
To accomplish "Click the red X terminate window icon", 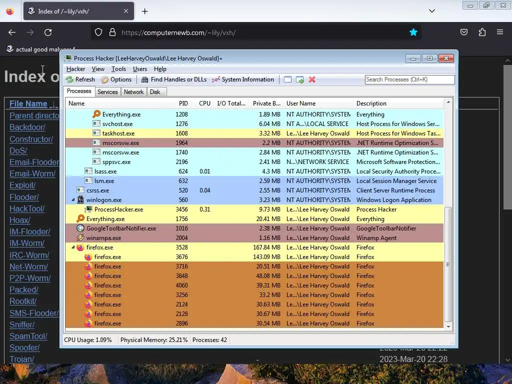I will point(312,79).
